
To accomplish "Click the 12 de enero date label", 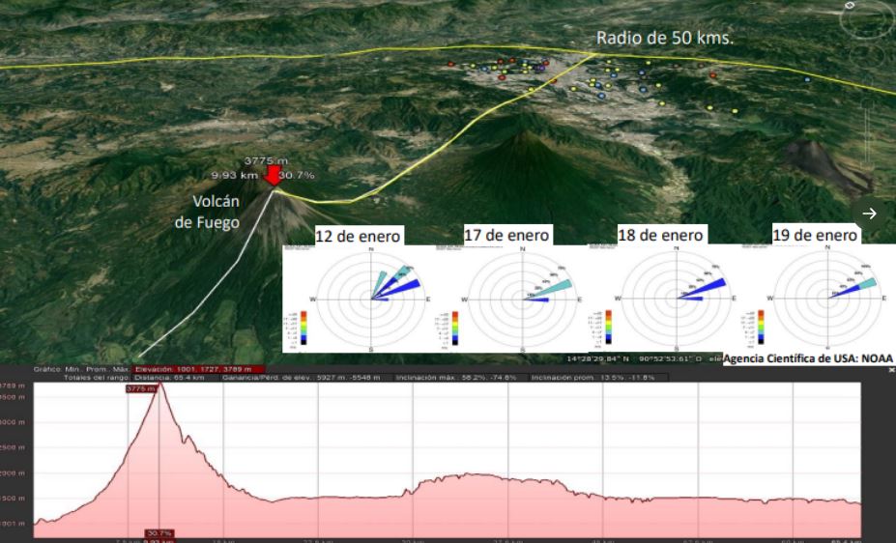I will pos(359,236).
